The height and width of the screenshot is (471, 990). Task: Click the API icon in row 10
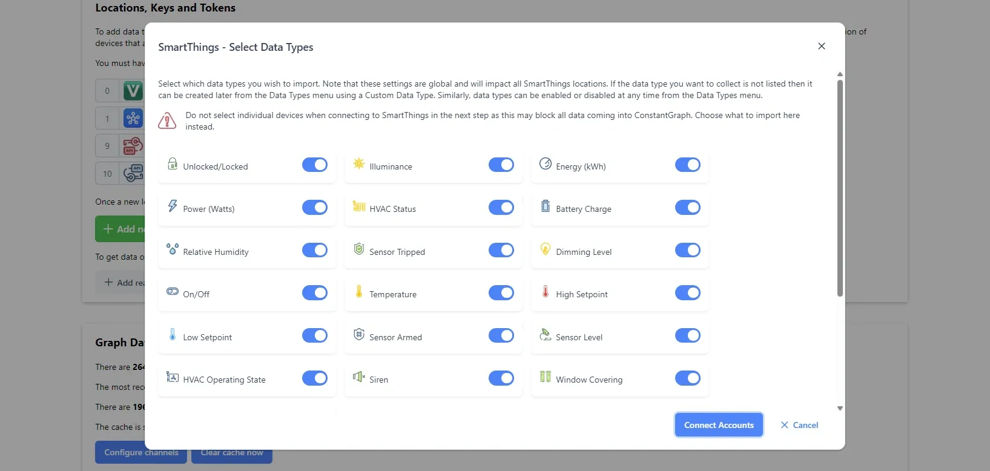pos(133,173)
